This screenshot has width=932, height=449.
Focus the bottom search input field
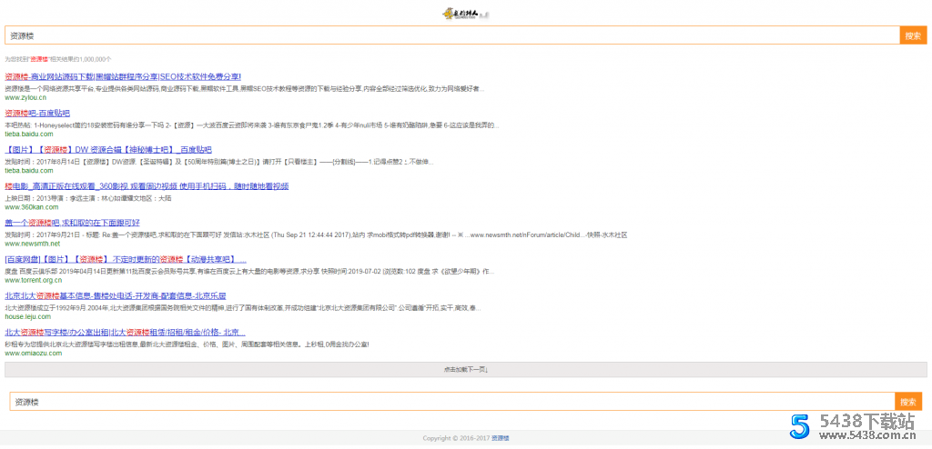[x=452, y=402]
